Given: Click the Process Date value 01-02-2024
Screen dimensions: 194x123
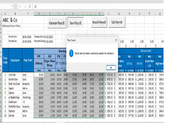Looking at the screenshot, I should click(x=48, y=37).
